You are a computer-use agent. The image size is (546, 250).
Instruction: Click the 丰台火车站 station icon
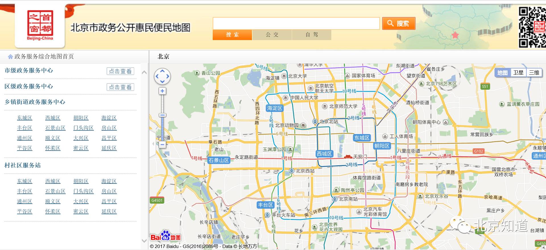pyautogui.click(x=267, y=215)
